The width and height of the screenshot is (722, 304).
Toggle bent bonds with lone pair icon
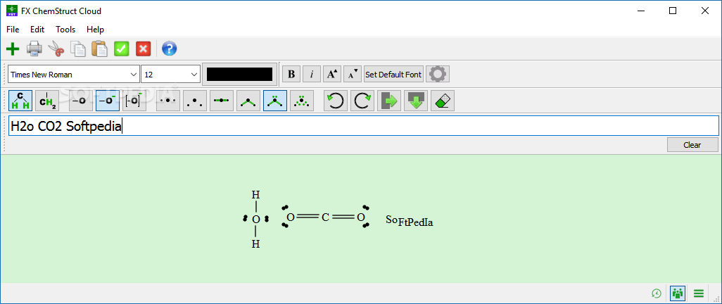(x=275, y=101)
